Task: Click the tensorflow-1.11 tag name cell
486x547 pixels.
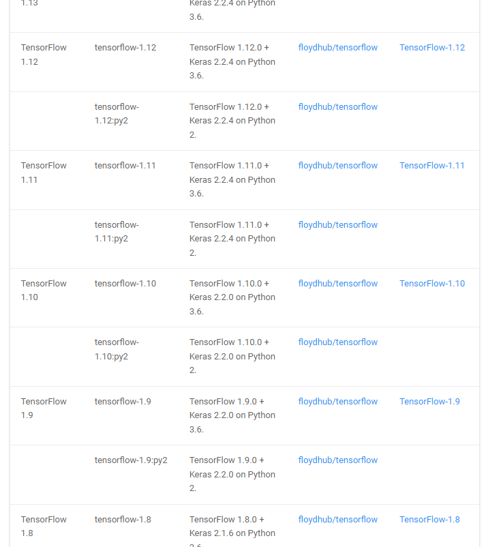Action: tap(125, 166)
